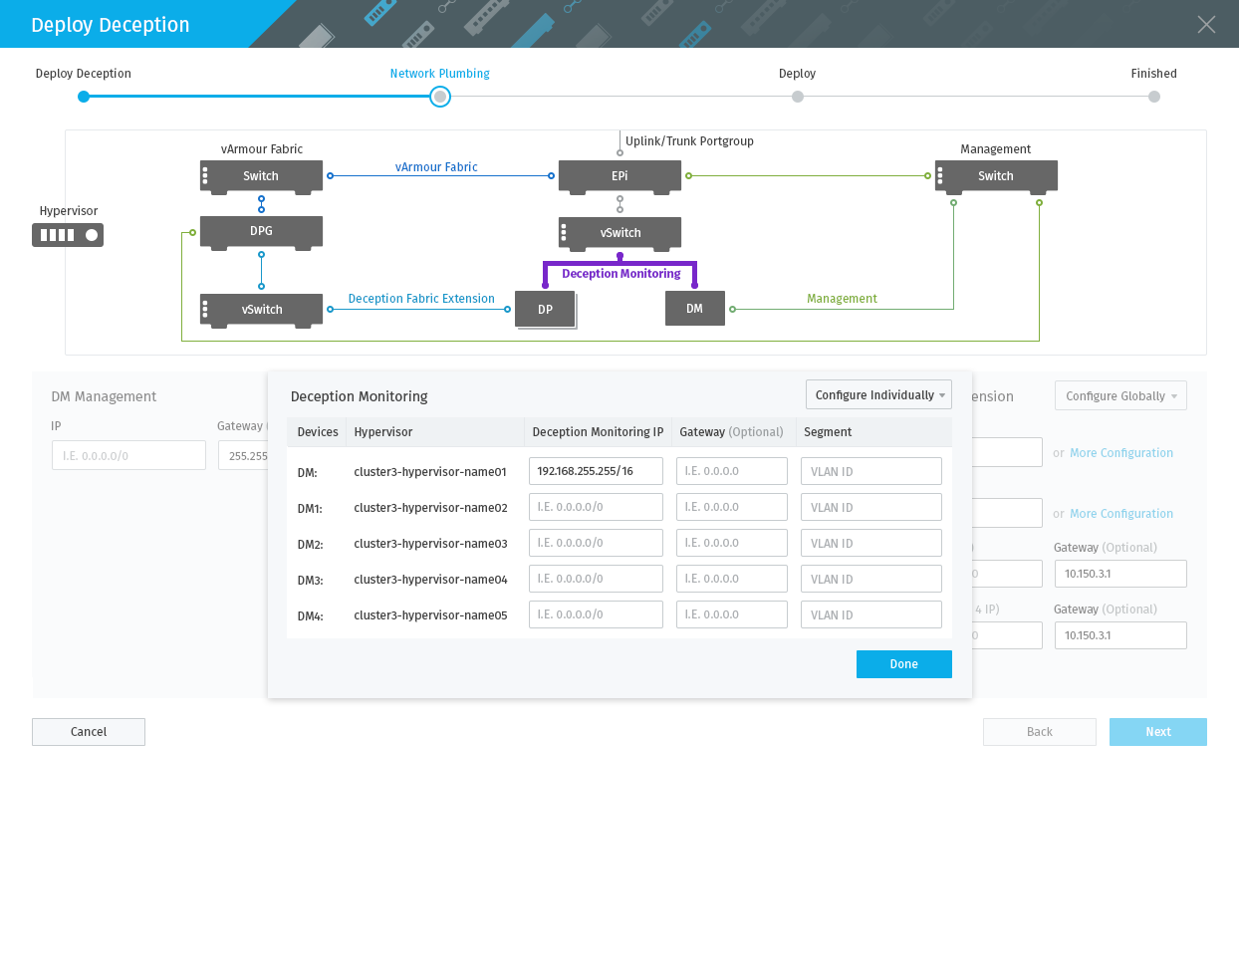Click cluster3-hypervisor-name04 cell
Image resolution: width=1239 pixels, height=978 pixels.
(430, 580)
